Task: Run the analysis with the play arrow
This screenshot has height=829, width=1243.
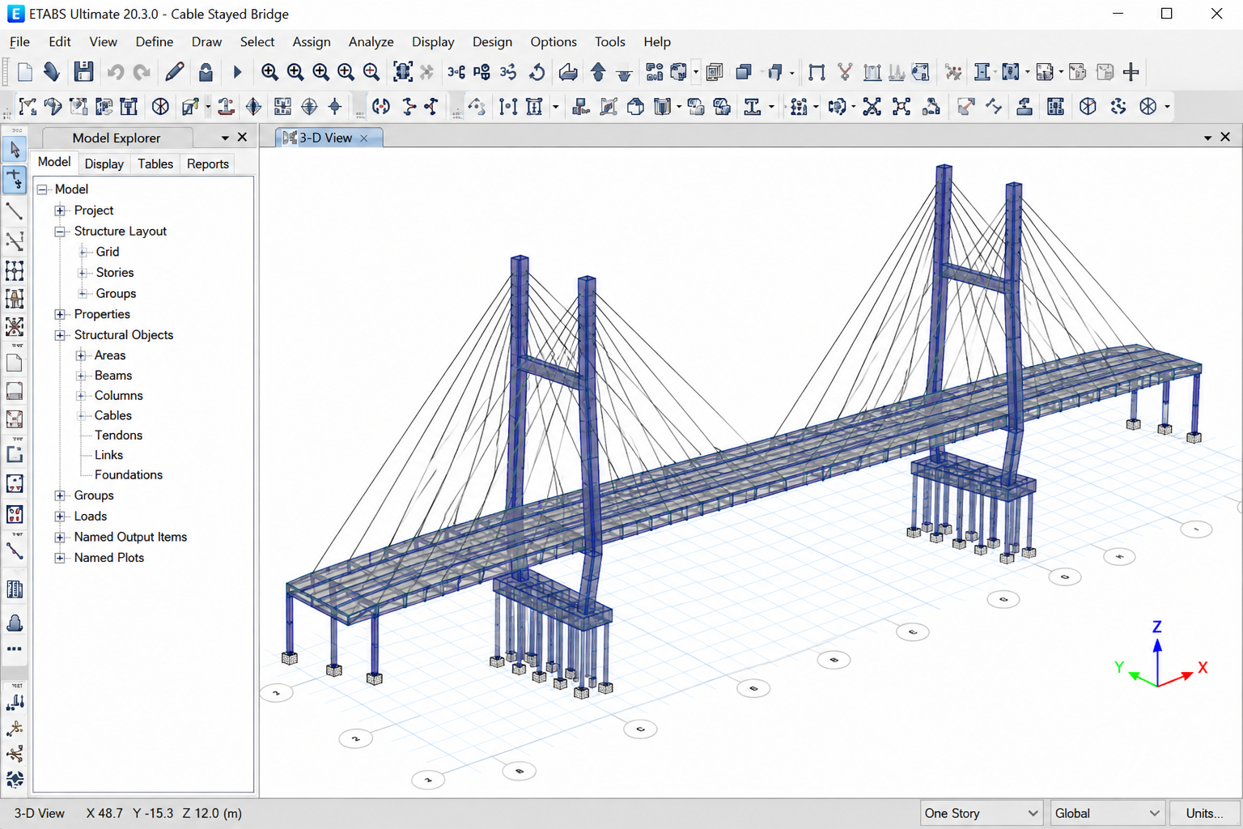Action: [x=237, y=73]
